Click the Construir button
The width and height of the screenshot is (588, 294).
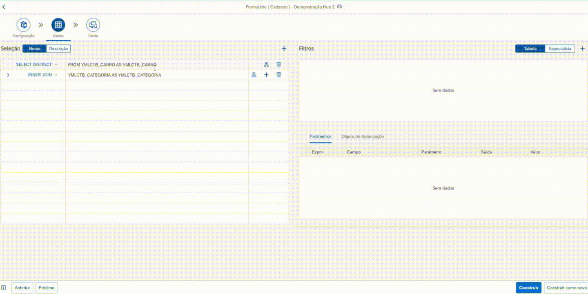tap(528, 287)
